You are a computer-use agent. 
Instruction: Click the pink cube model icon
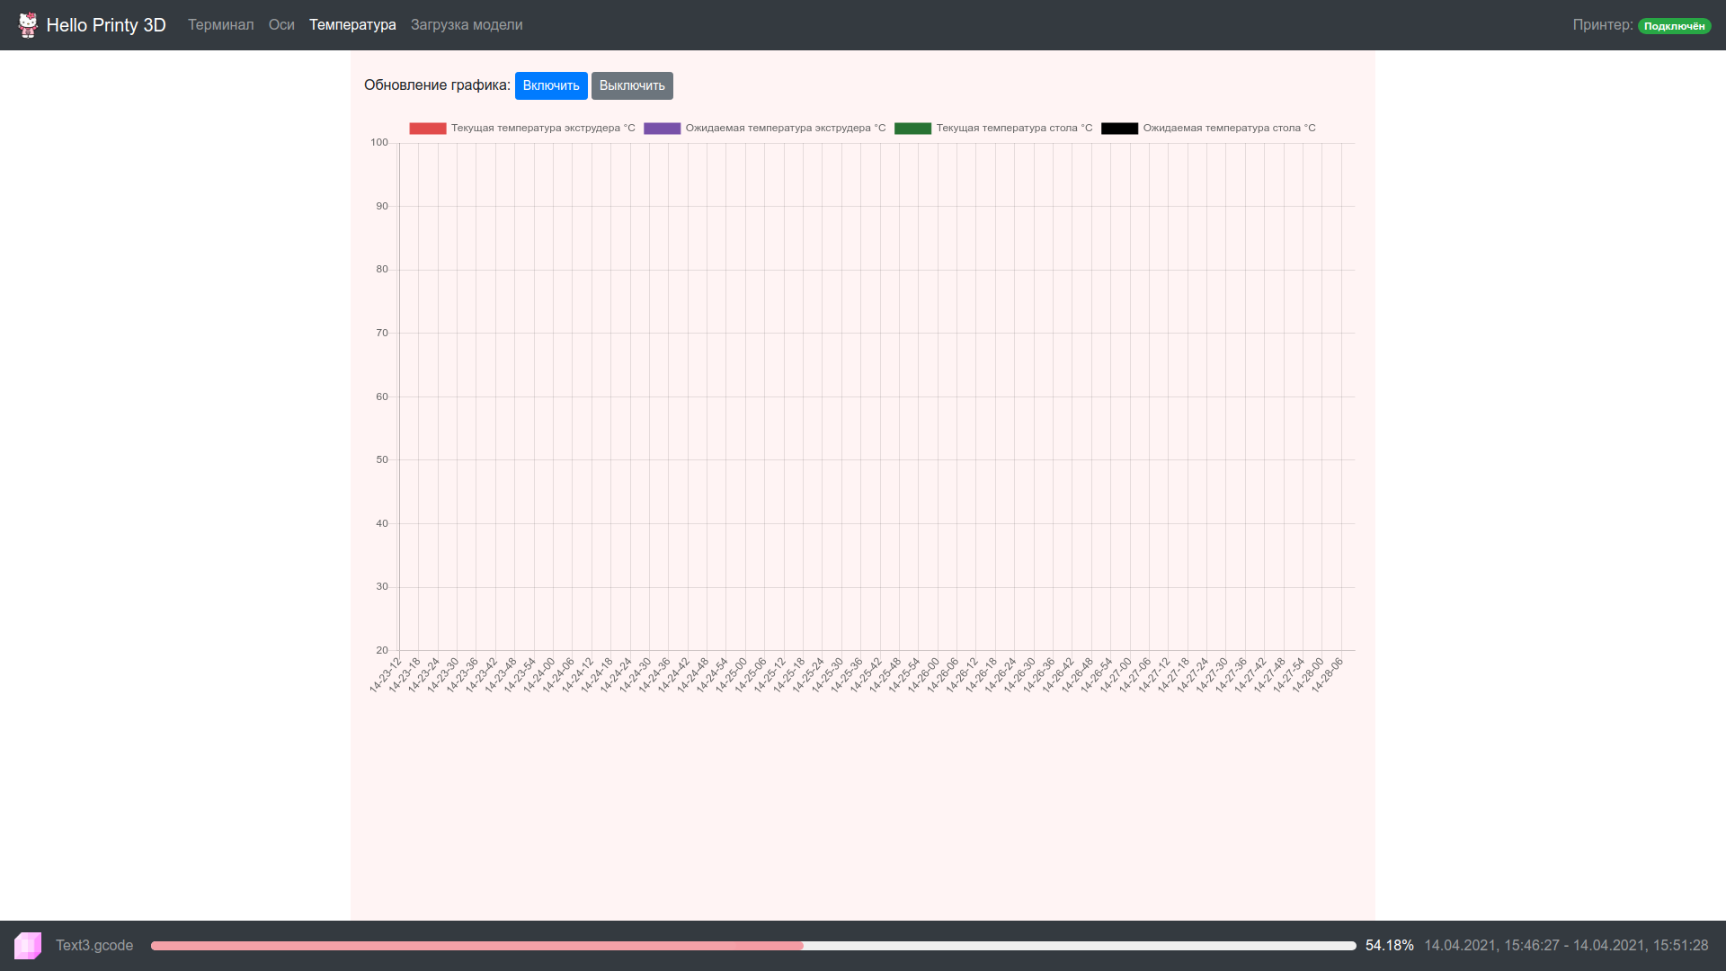coord(28,945)
